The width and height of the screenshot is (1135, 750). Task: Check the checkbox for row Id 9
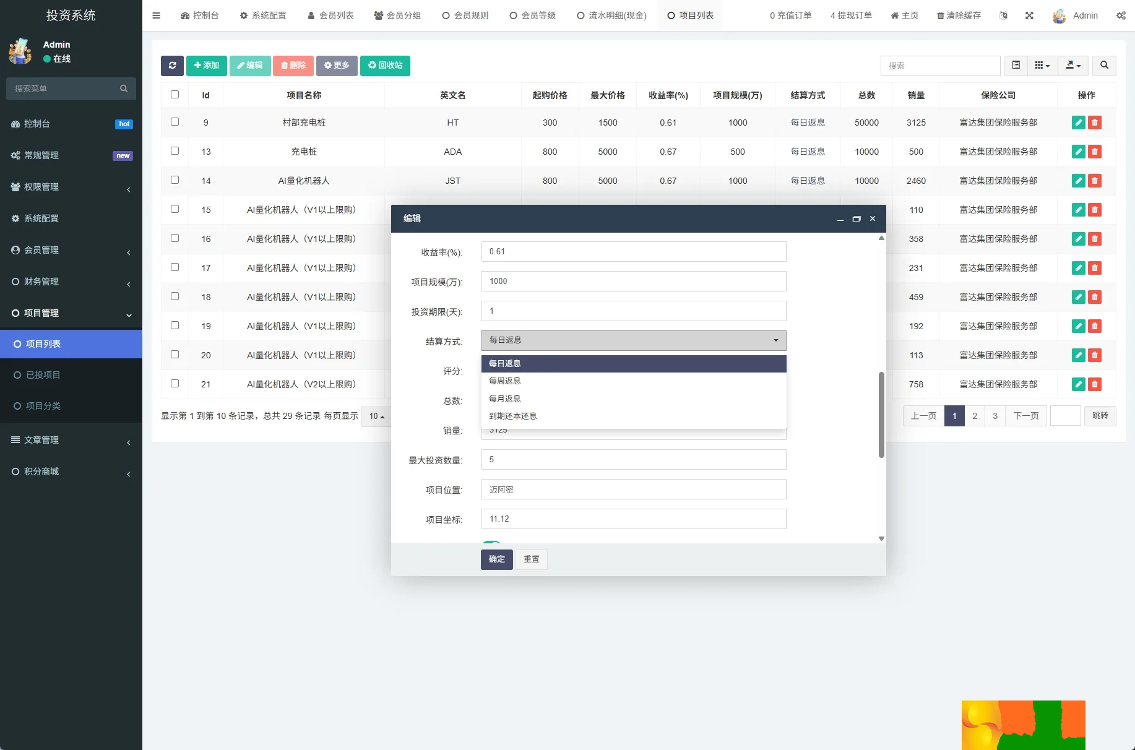point(175,122)
